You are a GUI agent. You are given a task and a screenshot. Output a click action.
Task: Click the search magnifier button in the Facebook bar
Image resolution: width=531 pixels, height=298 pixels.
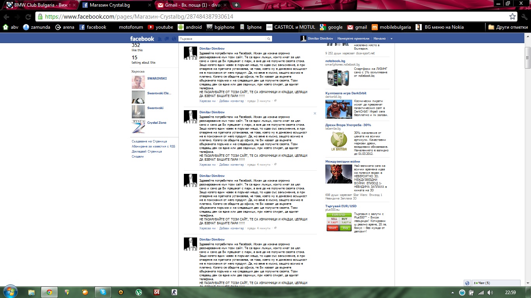tap(269, 39)
